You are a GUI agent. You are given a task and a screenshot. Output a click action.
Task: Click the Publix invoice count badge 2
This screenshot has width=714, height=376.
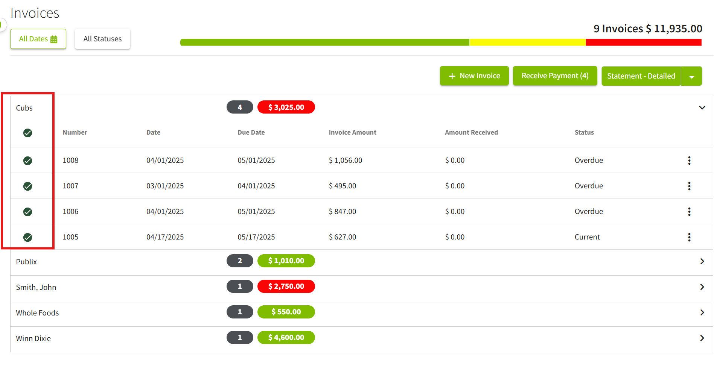[x=240, y=261]
